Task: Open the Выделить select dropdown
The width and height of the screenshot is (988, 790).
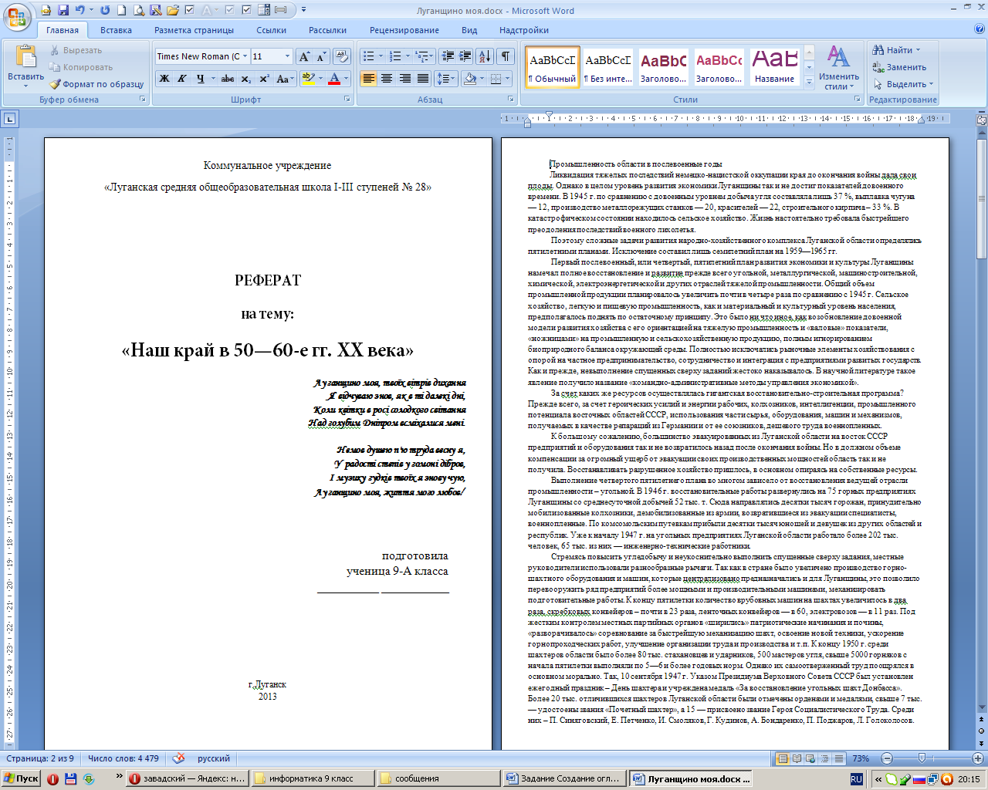Action: point(903,84)
